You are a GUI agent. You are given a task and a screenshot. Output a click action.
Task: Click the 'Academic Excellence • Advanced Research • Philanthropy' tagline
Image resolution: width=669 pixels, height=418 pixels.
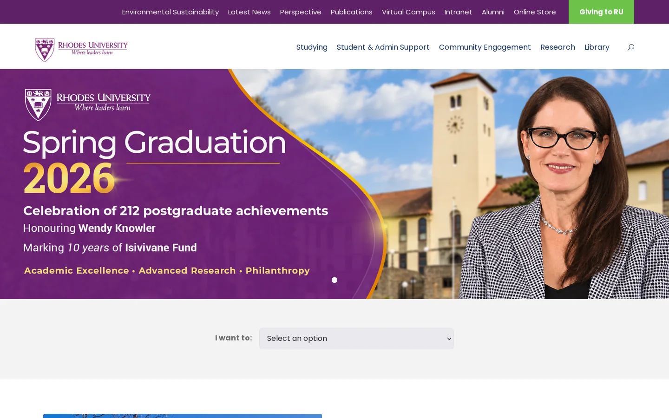point(167,271)
